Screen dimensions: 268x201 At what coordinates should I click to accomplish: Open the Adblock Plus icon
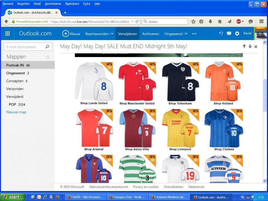pyautogui.click(x=239, y=22)
